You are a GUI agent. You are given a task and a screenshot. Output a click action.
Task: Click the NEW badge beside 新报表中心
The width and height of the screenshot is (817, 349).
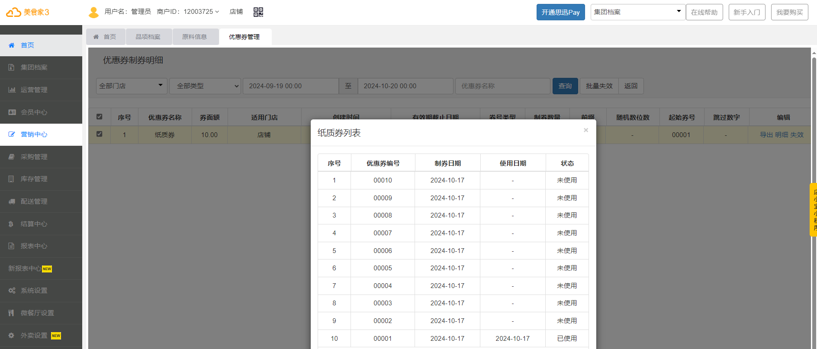tap(47, 269)
